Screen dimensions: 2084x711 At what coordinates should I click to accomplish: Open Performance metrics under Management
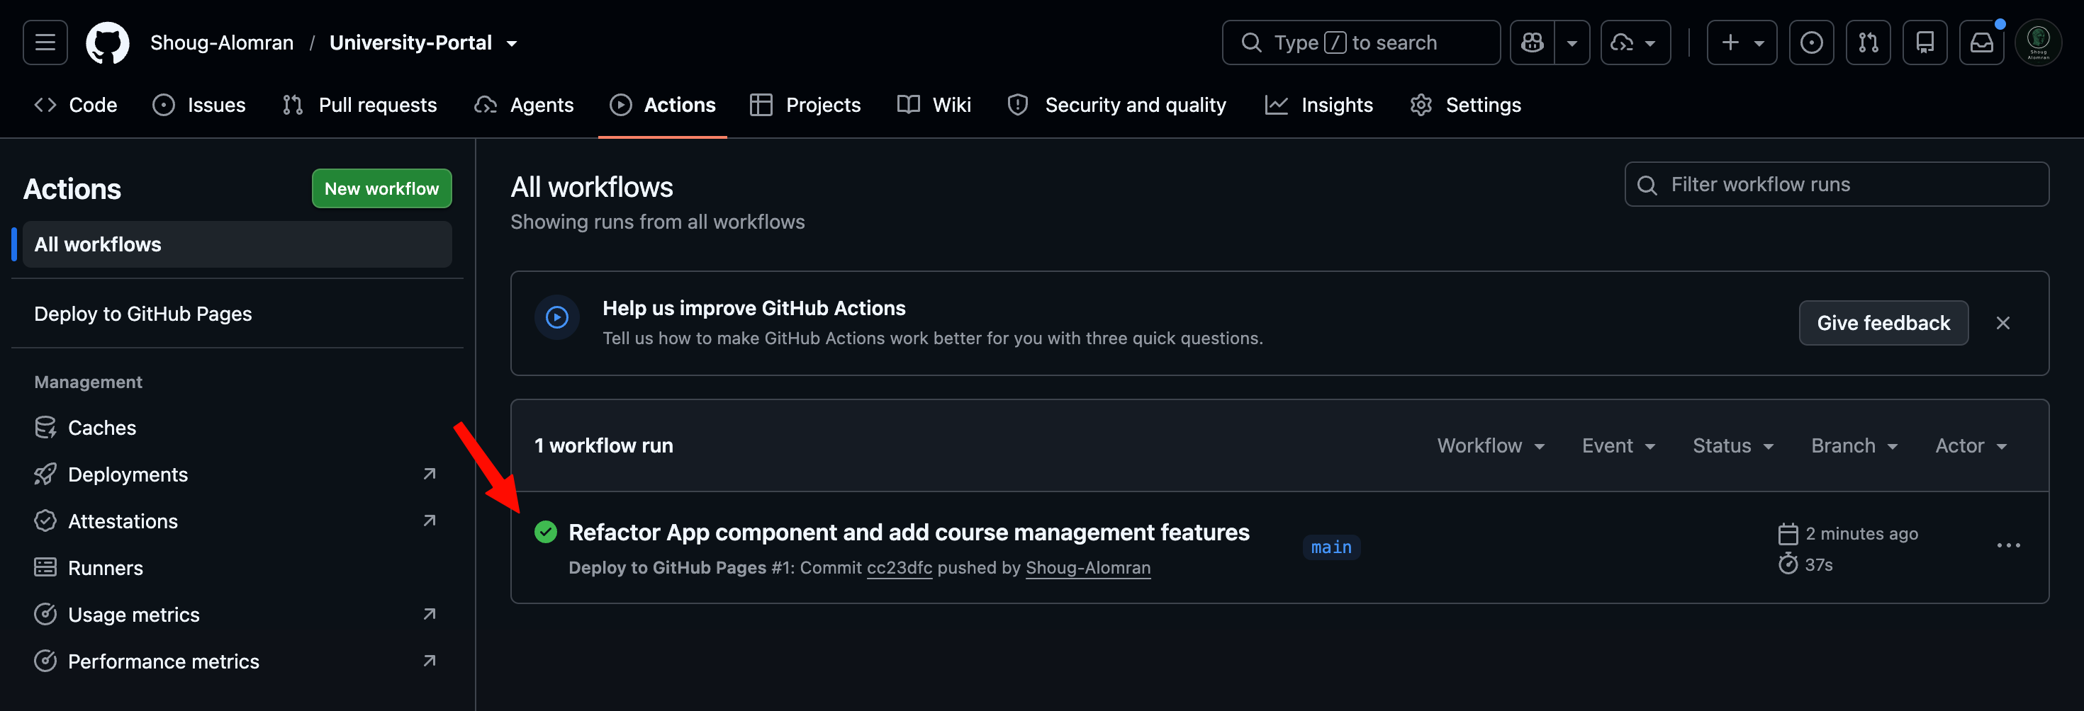coord(236,661)
